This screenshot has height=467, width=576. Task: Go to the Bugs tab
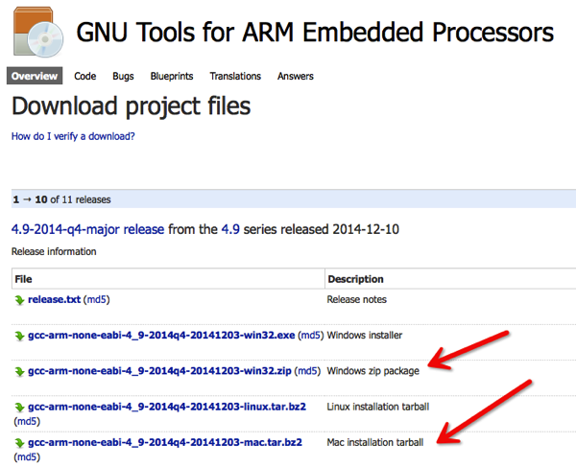[123, 76]
